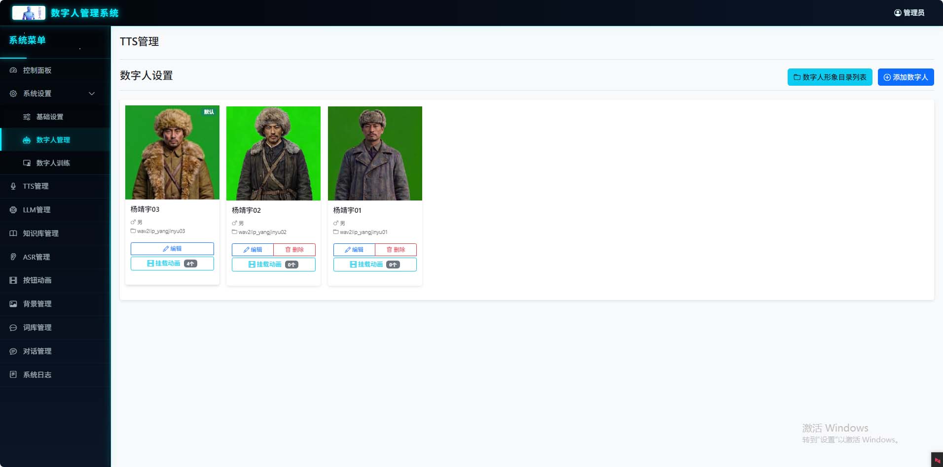Click the 数字人管理 robot icon
Image resolution: width=943 pixels, height=467 pixels.
click(27, 140)
